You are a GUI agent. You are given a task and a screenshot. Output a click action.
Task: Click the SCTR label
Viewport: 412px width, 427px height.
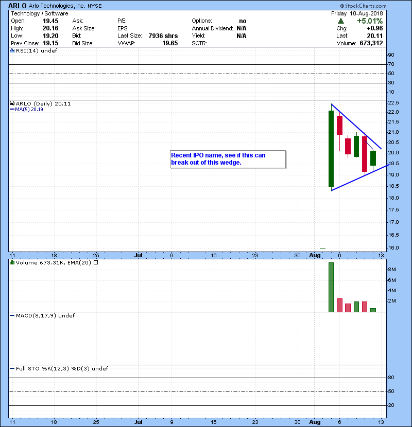[x=199, y=43]
